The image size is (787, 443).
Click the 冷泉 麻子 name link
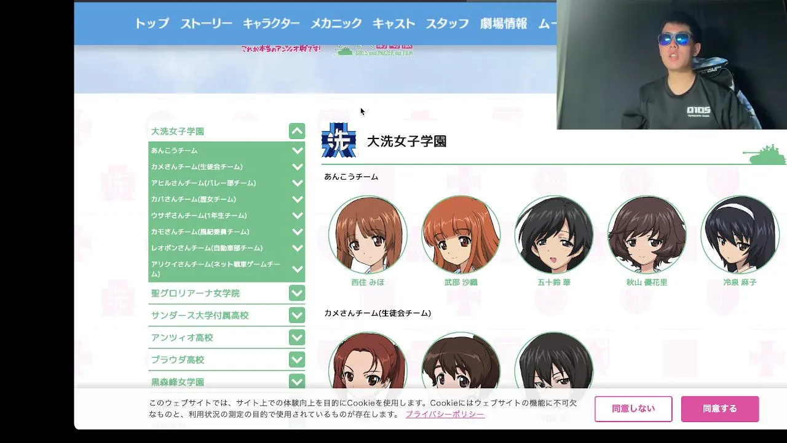(x=740, y=282)
